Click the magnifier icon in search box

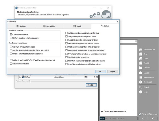click(136, 41)
